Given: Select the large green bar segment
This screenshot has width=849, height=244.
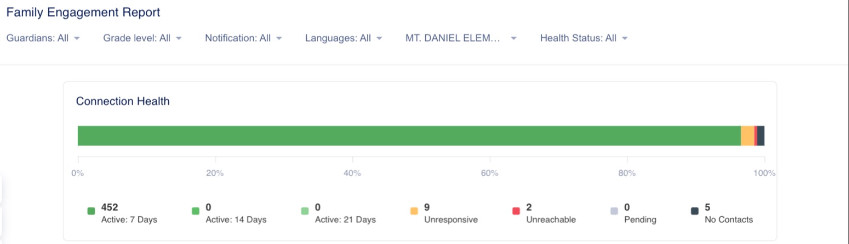Looking at the screenshot, I should 409,135.
